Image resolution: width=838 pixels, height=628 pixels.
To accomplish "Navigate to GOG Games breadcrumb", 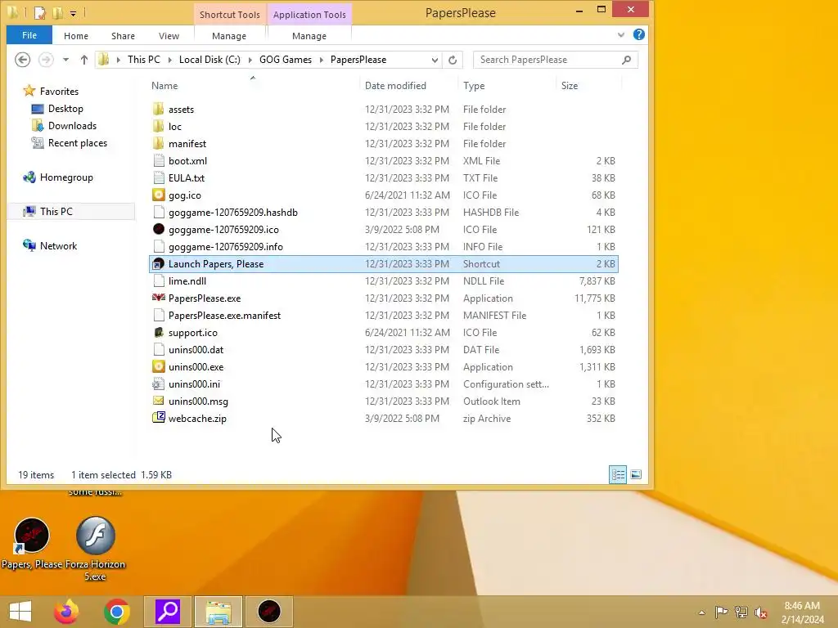I will click(286, 59).
